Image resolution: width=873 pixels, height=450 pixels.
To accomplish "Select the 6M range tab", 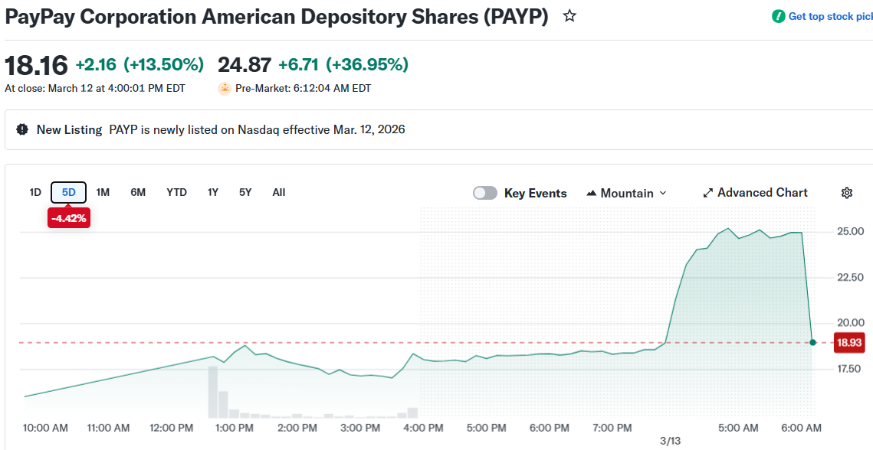I will click(138, 192).
